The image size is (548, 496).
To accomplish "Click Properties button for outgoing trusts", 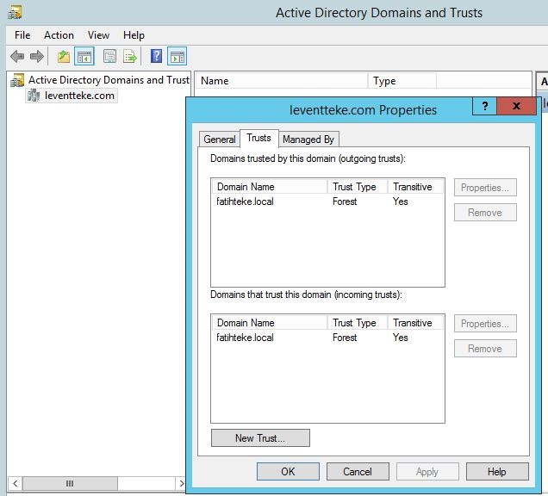I will pos(485,188).
